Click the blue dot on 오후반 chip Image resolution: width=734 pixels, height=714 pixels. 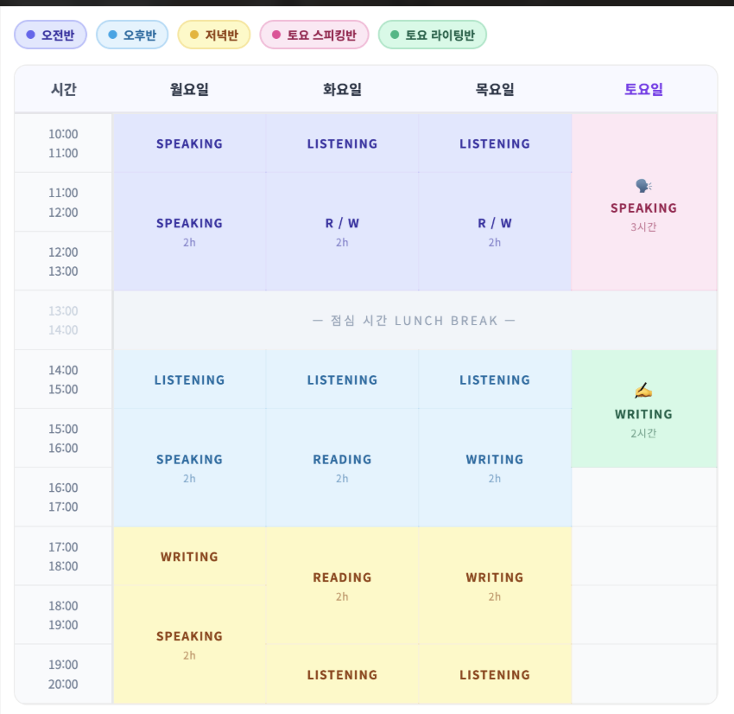click(x=112, y=35)
